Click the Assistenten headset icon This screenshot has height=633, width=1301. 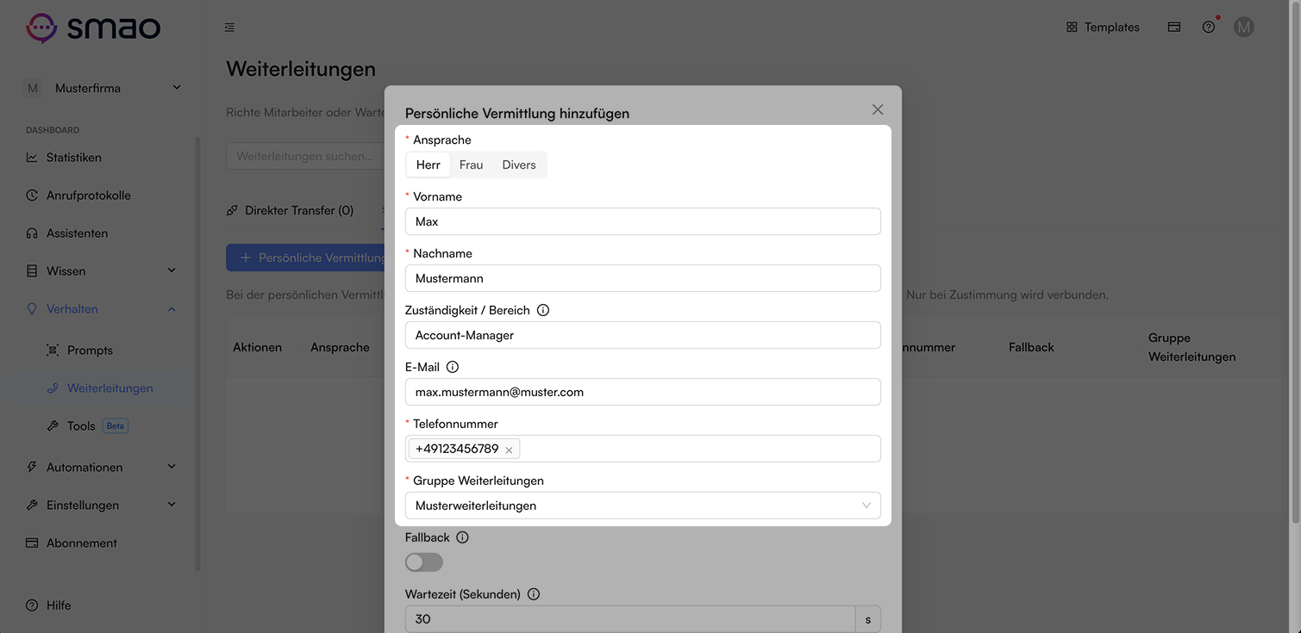pyautogui.click(x=32, y=233)
